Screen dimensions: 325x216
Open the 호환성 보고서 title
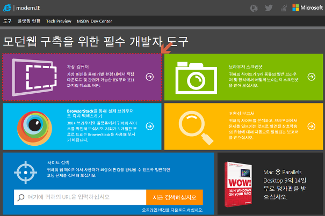point(242,114)
